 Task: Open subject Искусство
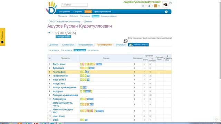[59, 83]
